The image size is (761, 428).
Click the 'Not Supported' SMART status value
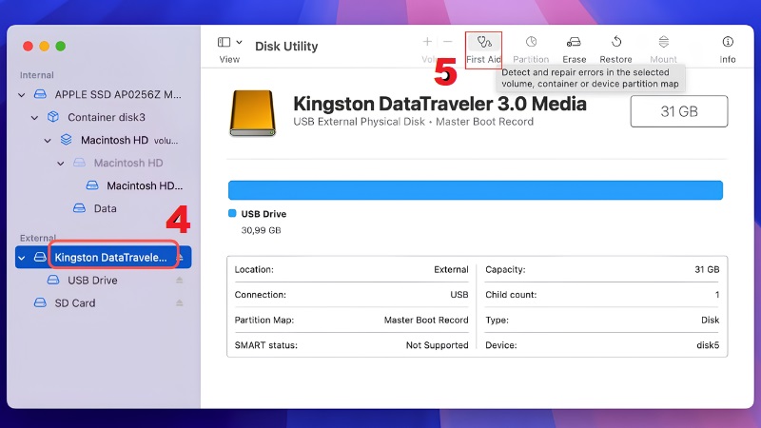tap(437, 345)
